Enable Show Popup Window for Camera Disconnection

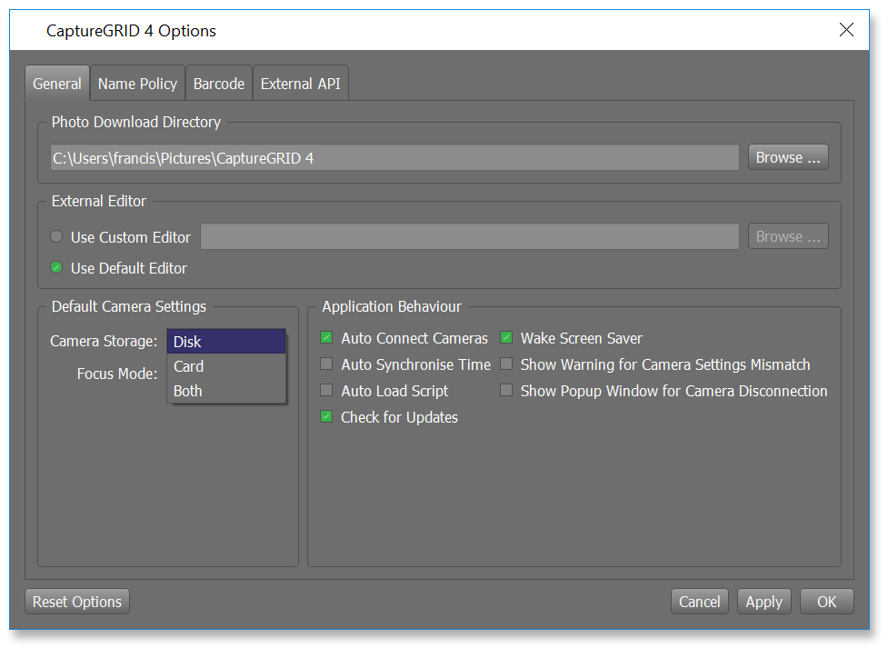pyautogui.click(x=506, y=391)
